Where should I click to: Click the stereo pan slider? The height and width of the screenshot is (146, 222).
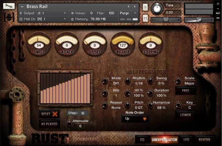coord(166,20)
